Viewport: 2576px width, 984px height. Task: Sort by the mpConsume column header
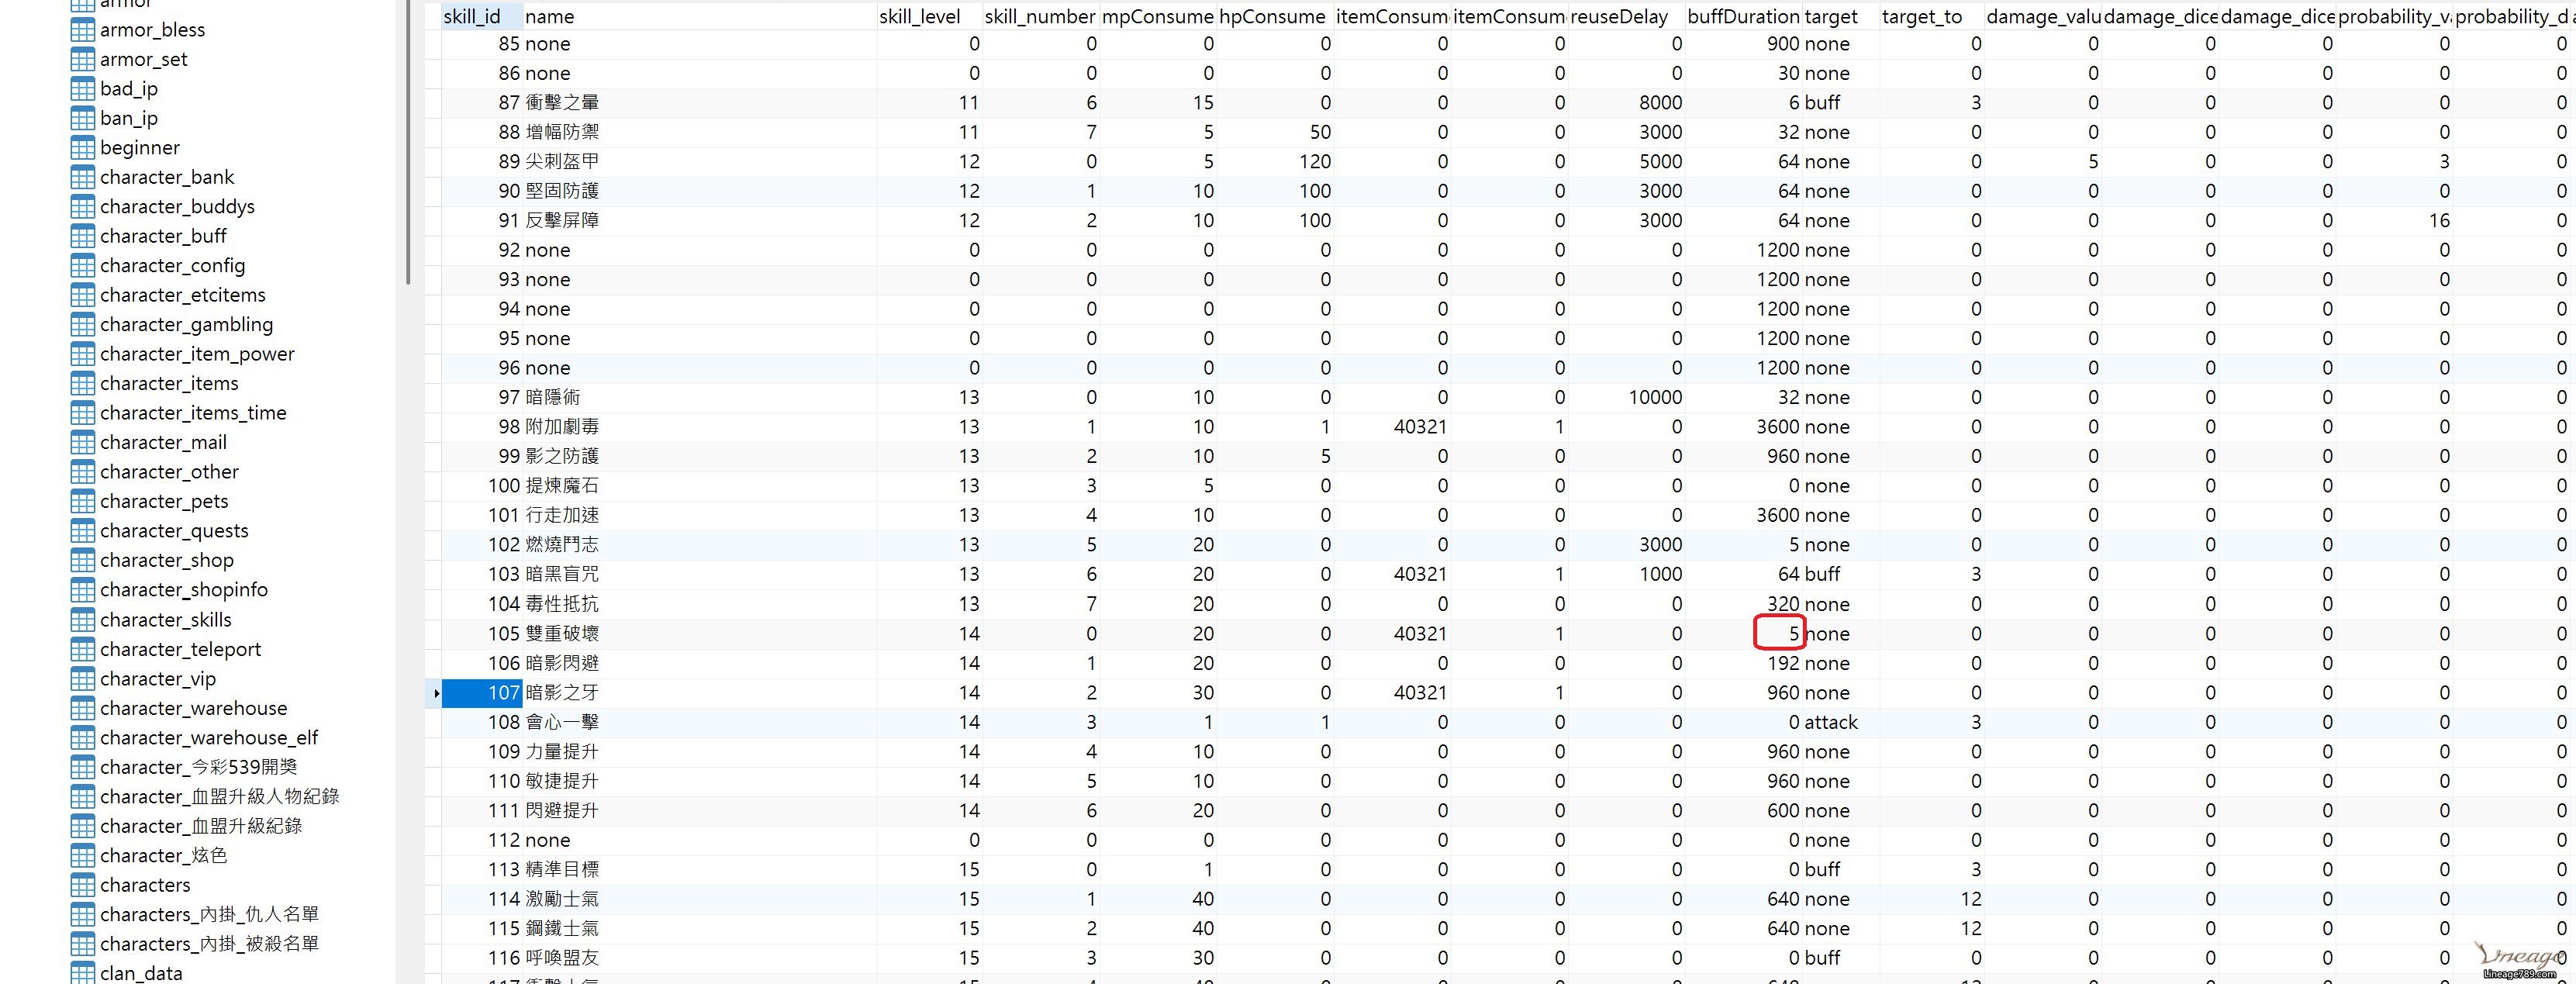(1157, 16)
